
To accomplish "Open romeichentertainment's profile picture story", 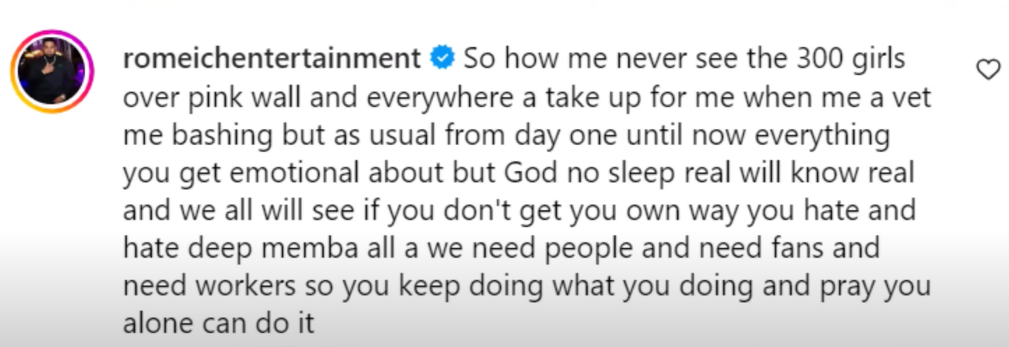I will [x=52, y=71].
